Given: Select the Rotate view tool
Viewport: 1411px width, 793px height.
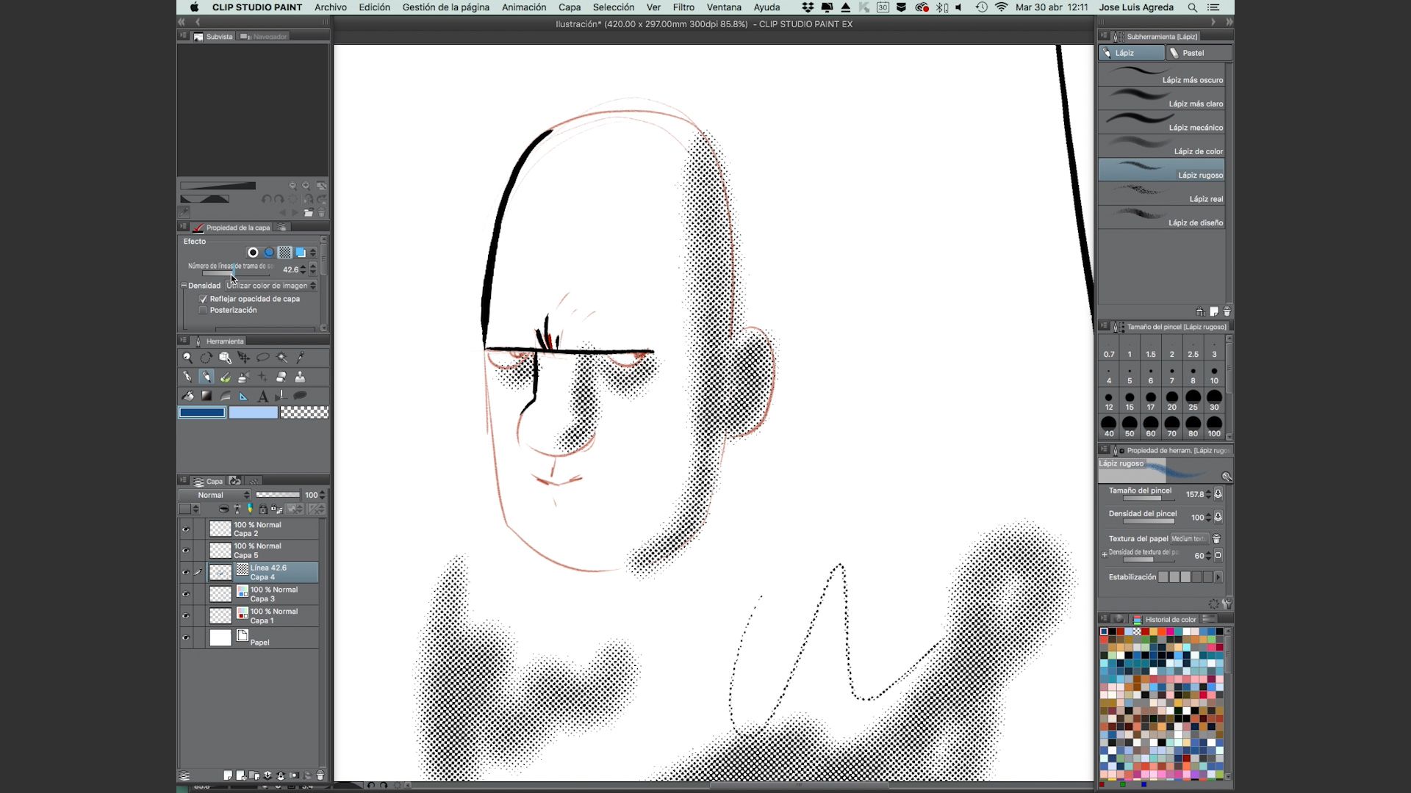Looking at the screenshot, I should [x=206, y=358].
